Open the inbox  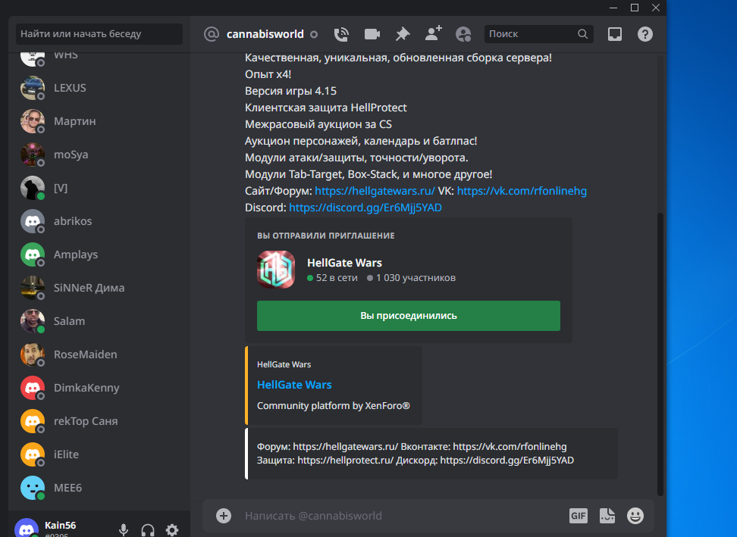click(x=615, y=34)
